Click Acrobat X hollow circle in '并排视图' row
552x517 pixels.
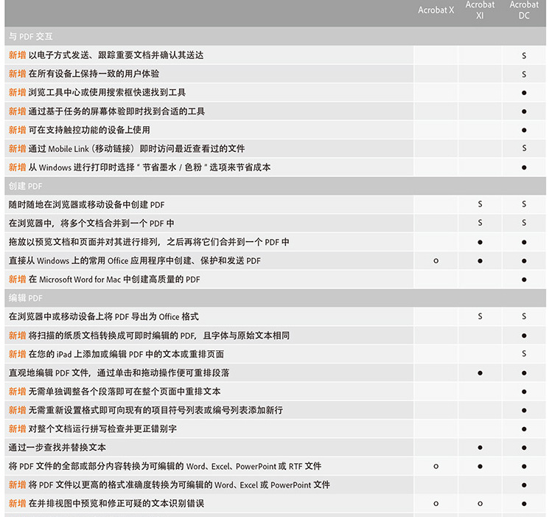click(436, 504)
